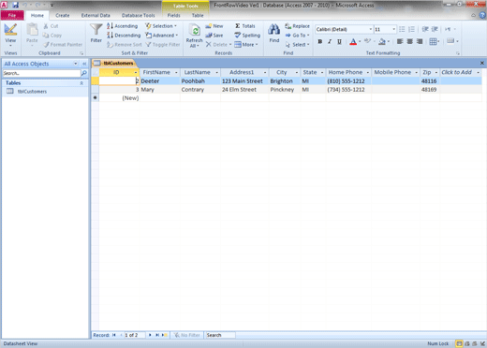Open the View button in the ribbon
The image size is (487, 348).
(10, 35)
